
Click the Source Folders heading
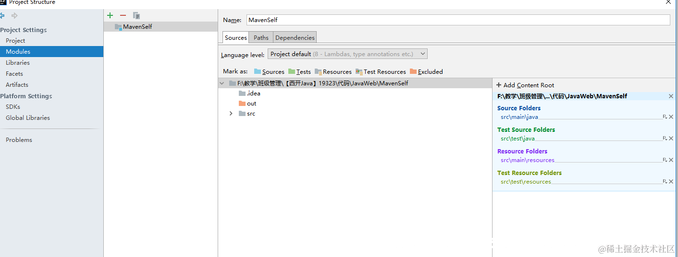[x=519, y=108]
